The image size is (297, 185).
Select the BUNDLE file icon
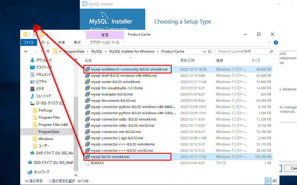(x=87, y=163)
